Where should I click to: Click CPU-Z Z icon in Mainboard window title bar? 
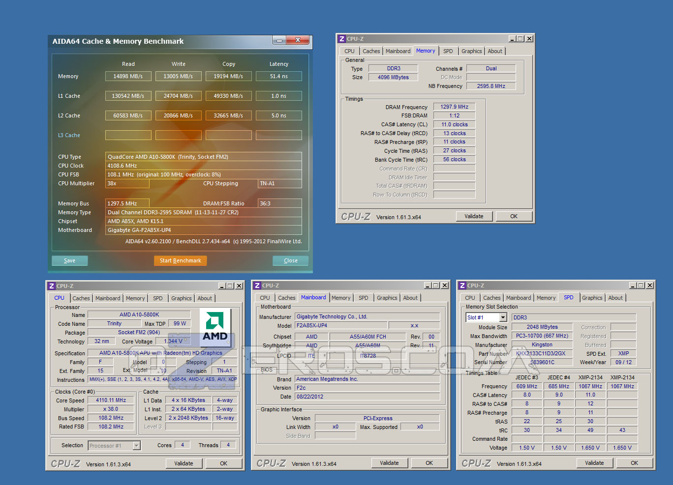[x=257, y=285]
